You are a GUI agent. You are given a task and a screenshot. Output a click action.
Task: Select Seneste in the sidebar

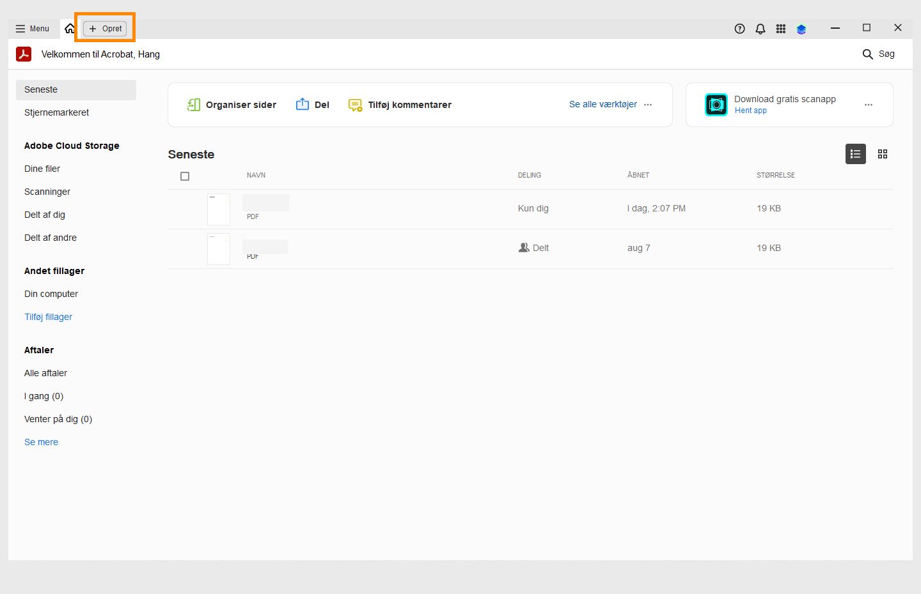76,90
